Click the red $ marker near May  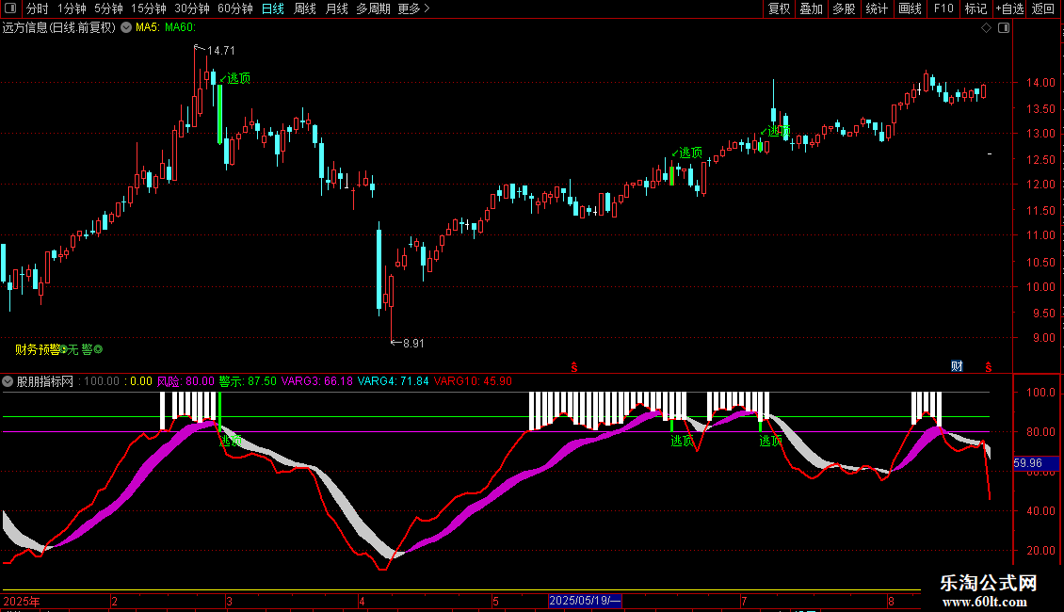coord(574,367)
